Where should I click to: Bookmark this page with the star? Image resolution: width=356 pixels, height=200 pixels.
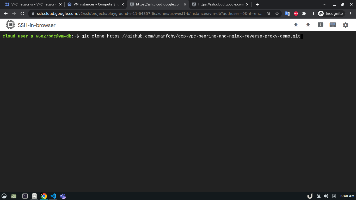tap(277, 14)
